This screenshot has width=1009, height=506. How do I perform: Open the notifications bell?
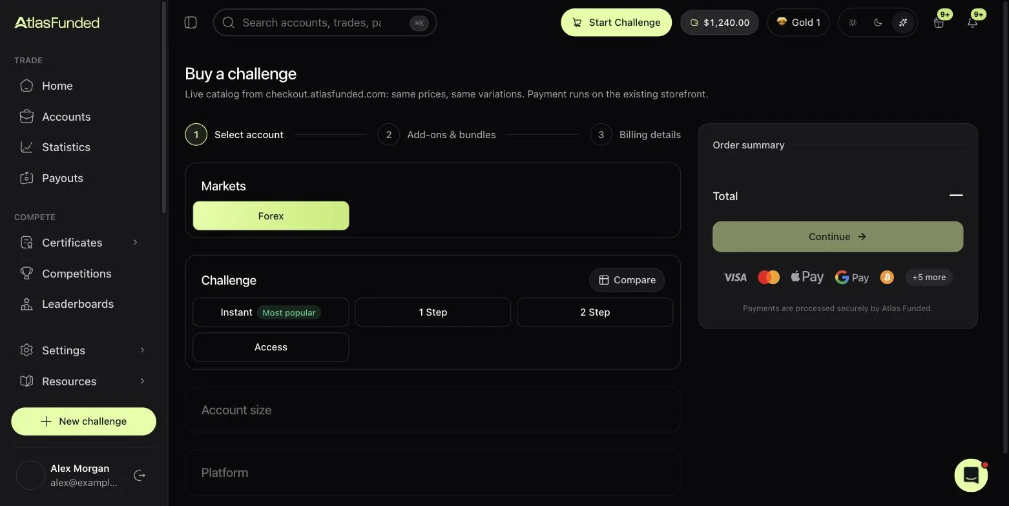coord(972,23)
